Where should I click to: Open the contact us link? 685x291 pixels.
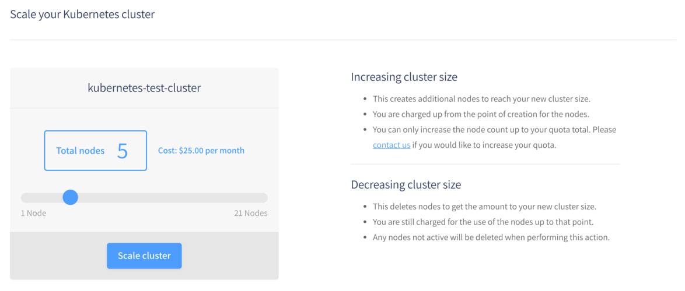pos(392,145)
